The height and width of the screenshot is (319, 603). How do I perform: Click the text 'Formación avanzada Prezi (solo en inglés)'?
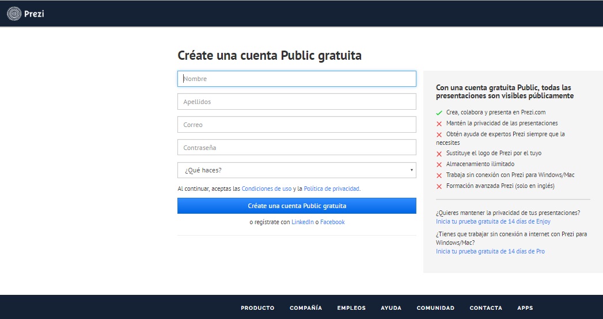[x=500, y=186]
